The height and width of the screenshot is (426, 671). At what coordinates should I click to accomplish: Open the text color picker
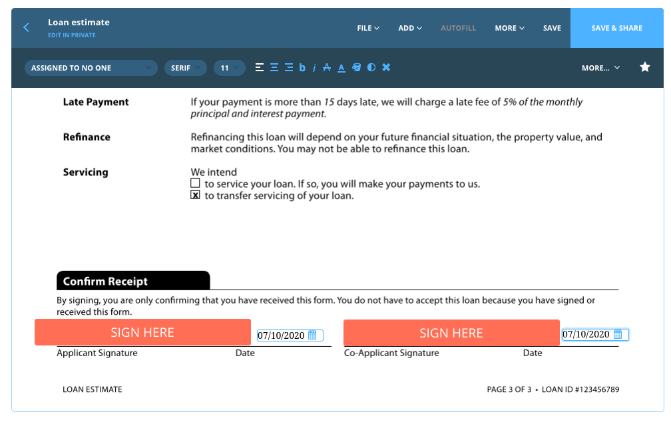341,68
